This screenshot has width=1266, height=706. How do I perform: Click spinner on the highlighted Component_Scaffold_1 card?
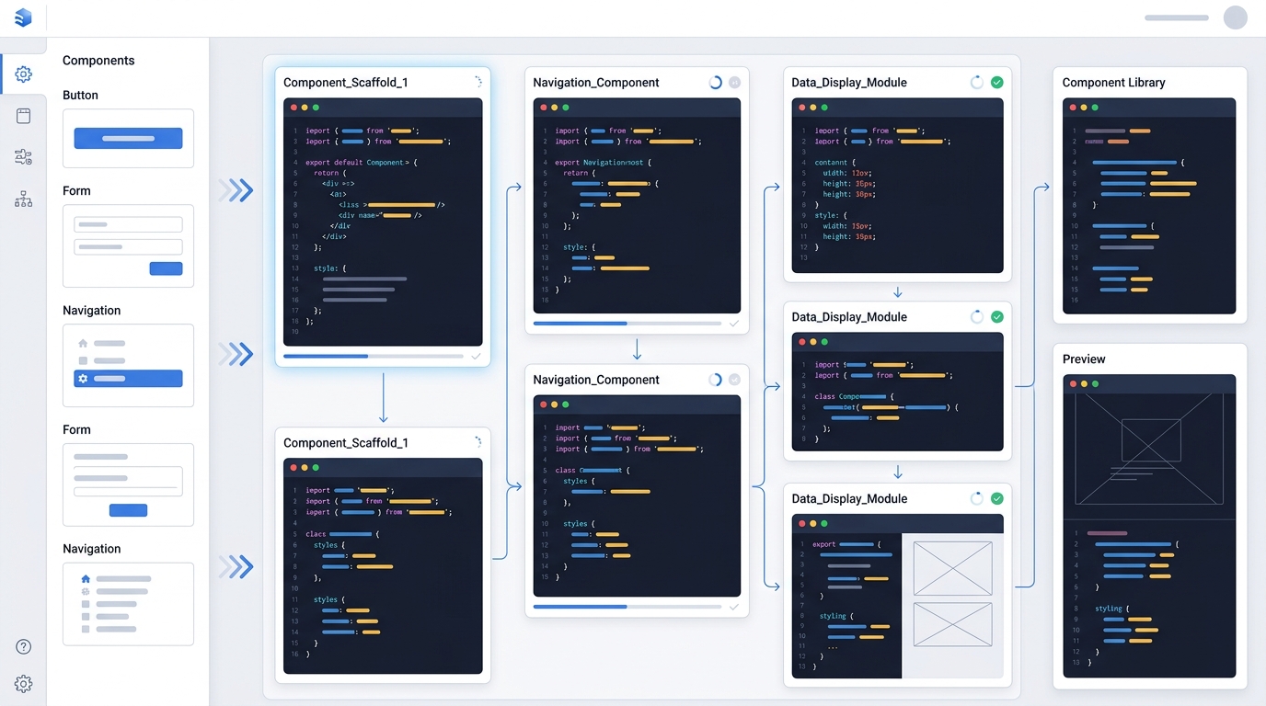(x=477, y=82)
